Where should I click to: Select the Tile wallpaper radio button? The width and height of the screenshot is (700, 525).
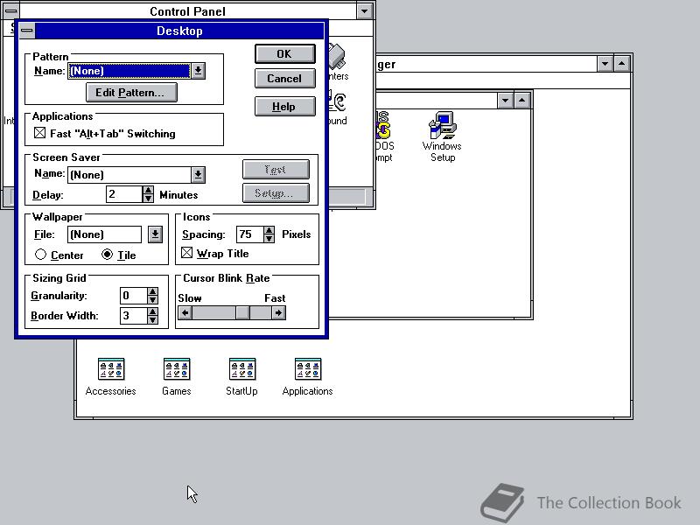(107, 255)
